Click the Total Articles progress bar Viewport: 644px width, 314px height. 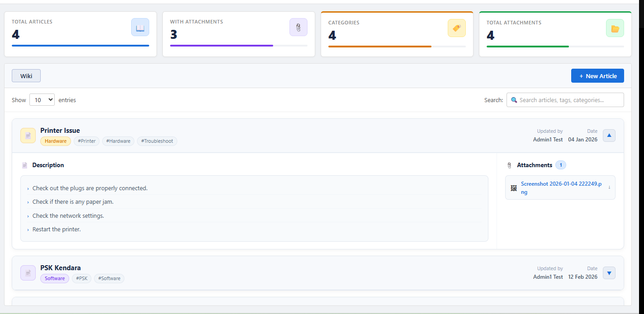pyautogui.click(x=80, y=46)
